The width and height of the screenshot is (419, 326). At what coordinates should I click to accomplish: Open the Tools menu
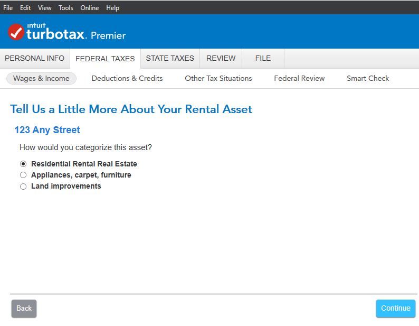point(66,8)
